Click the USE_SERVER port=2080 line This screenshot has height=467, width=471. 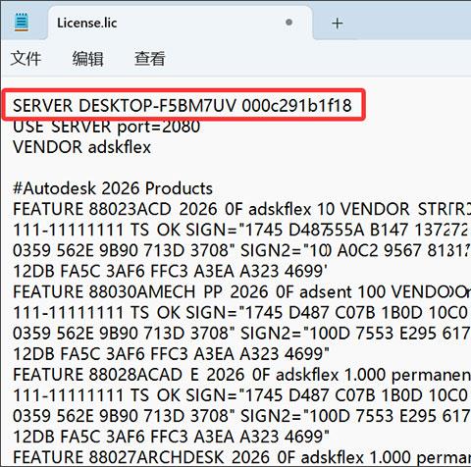tap(107, 127)
